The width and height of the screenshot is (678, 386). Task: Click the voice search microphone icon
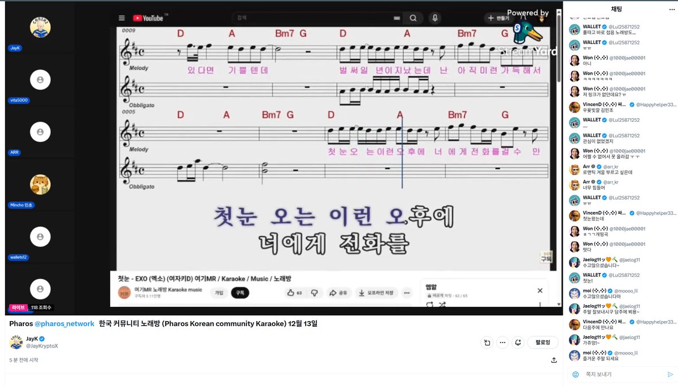[434, 18]
